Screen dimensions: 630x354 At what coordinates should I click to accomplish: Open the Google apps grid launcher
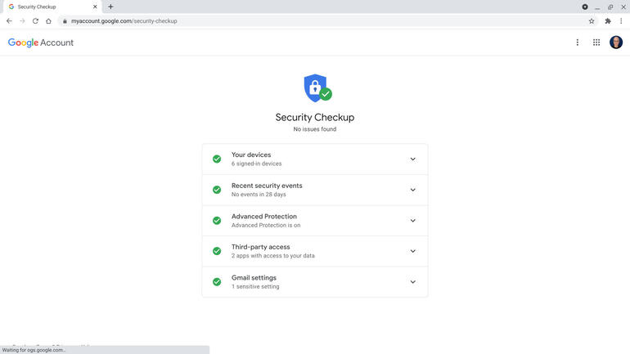[x=596, y=43]
